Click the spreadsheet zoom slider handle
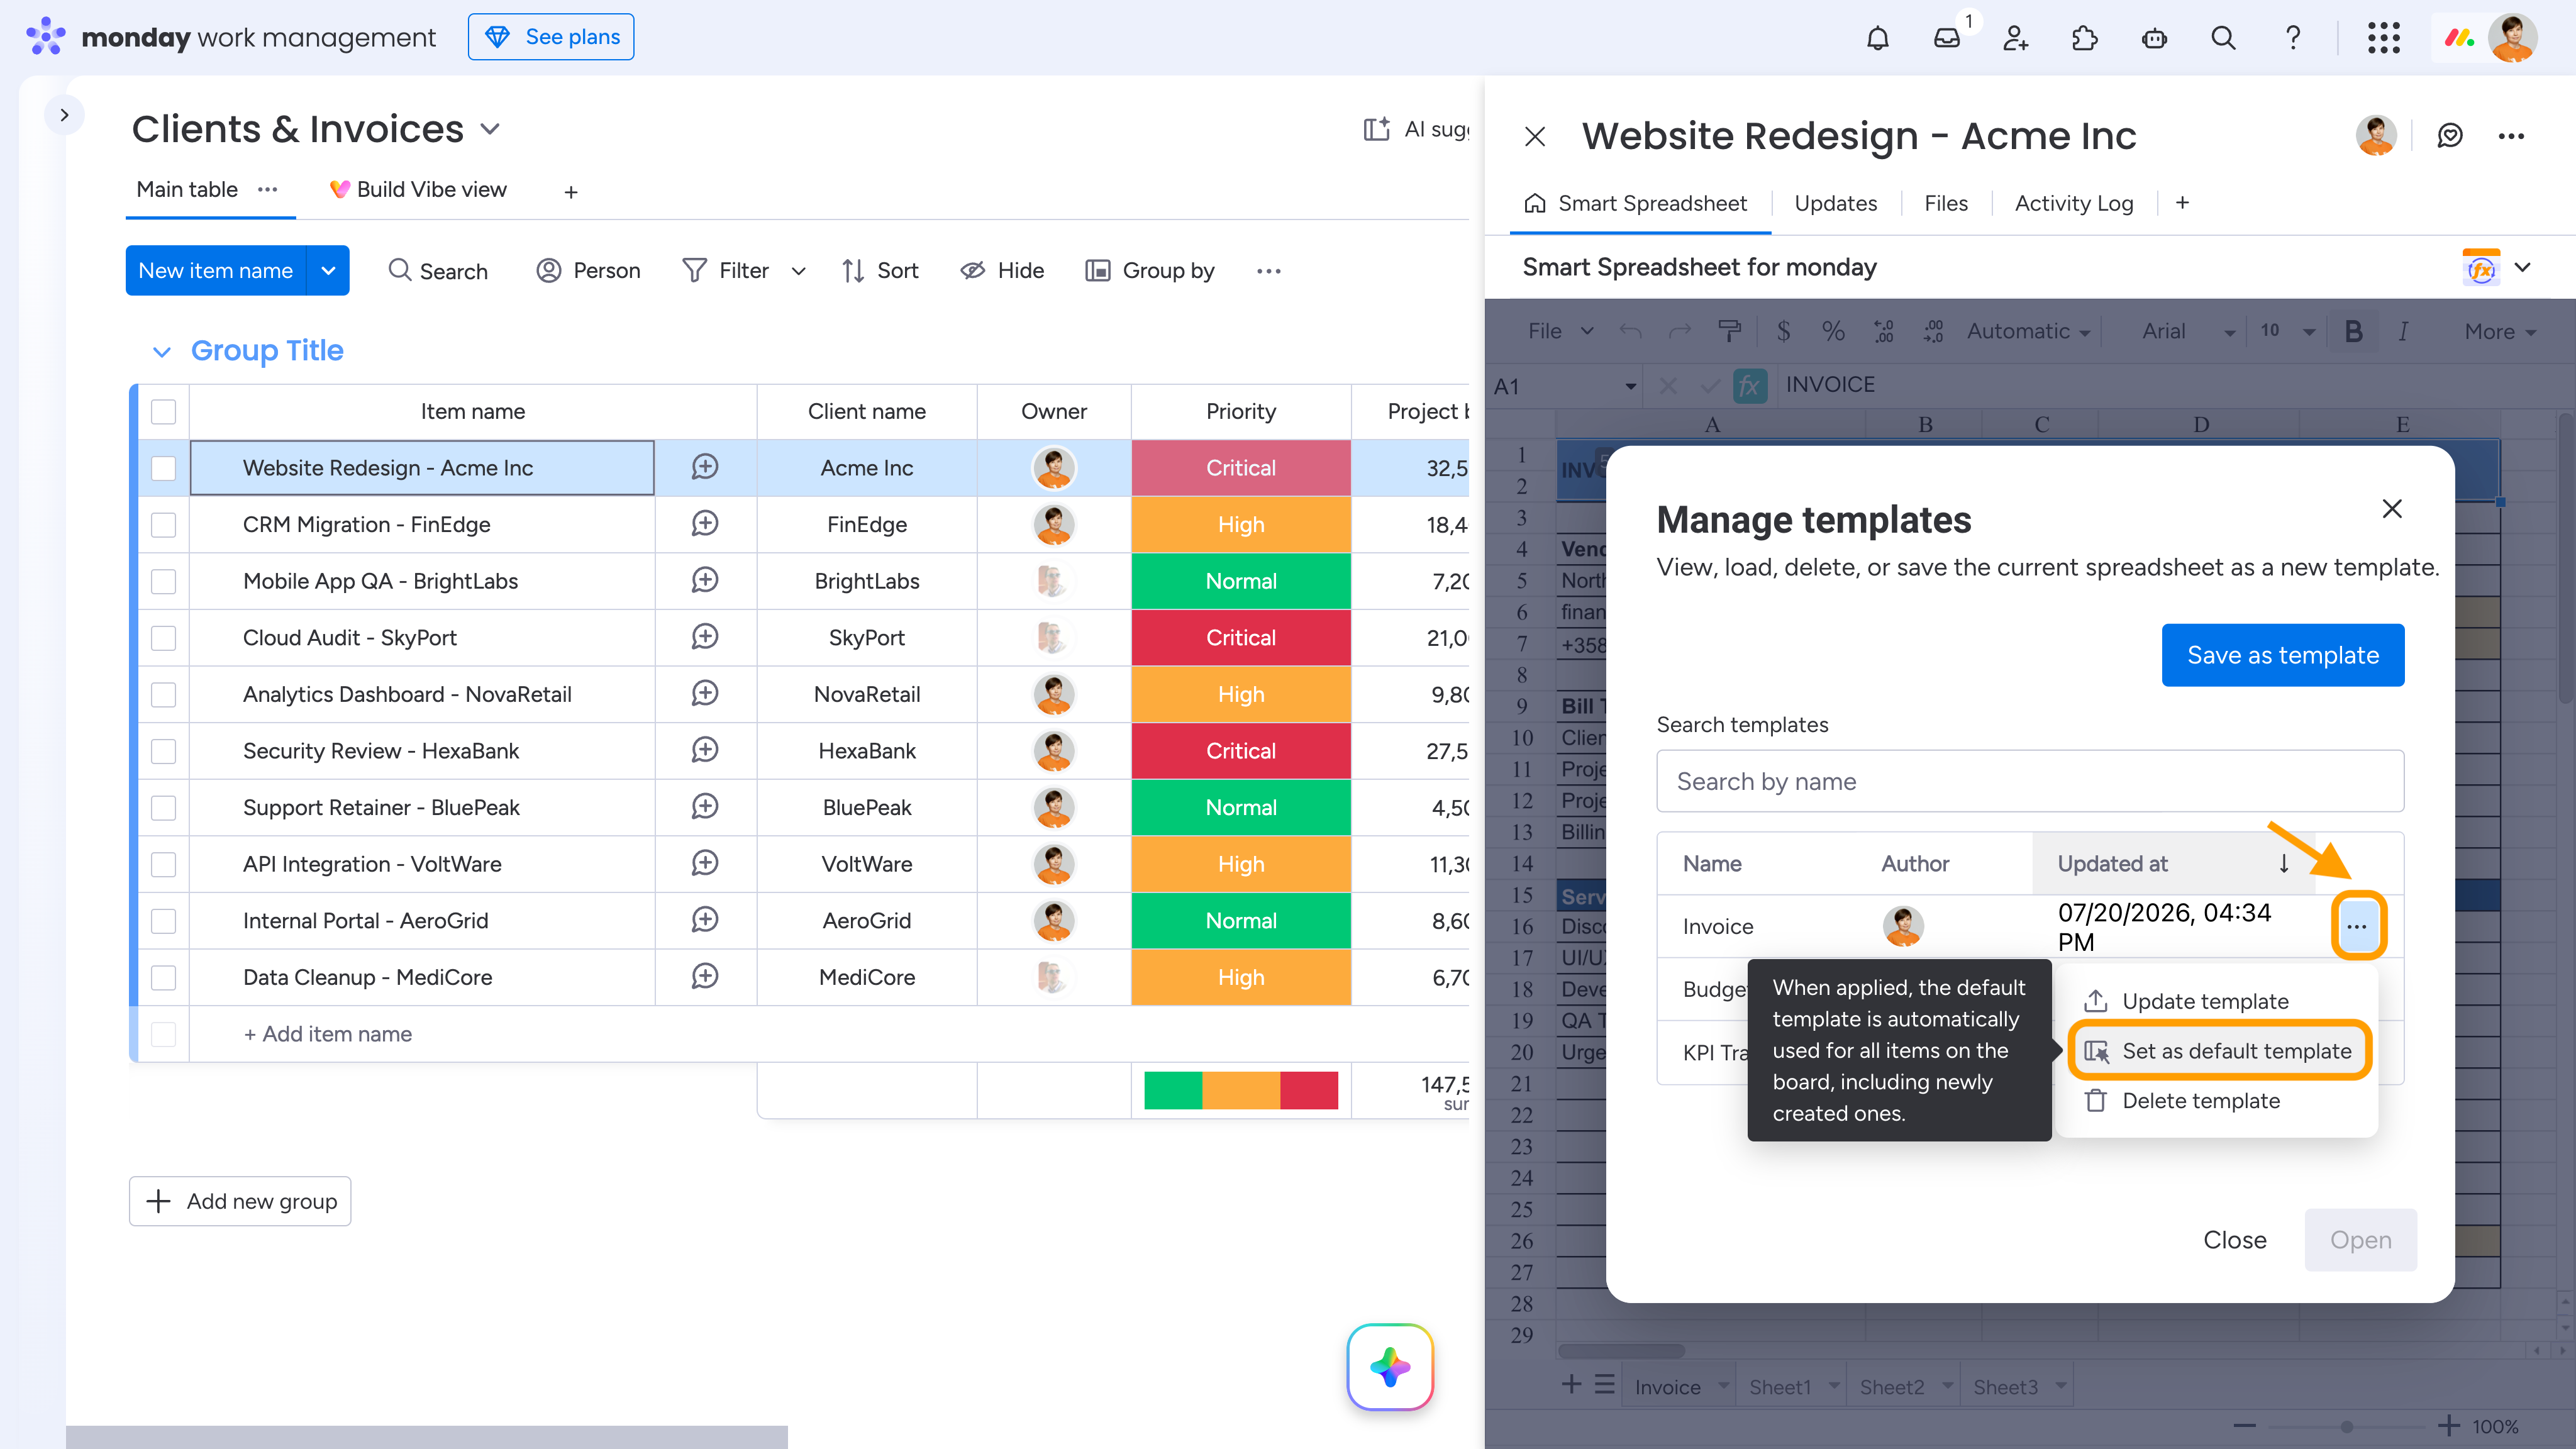The width and height of the screenshot is (2576, 1449). coord(2346,1426)
